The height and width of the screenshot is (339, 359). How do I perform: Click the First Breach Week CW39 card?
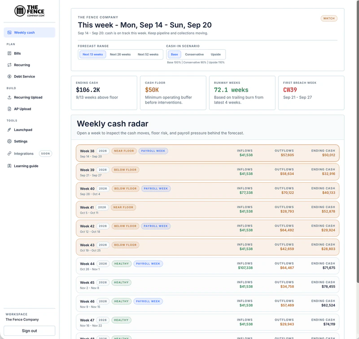coord(311,93)
